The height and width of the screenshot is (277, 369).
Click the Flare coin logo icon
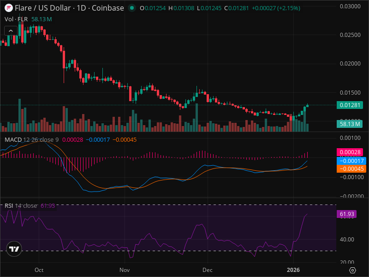(9, 8)
